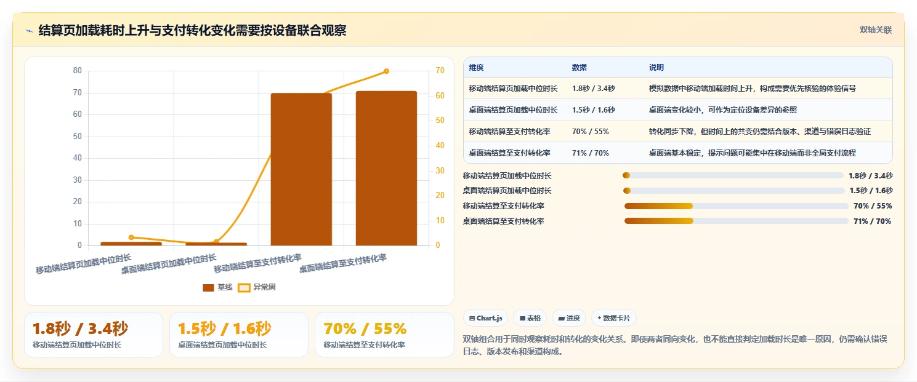The image size is (917, 382).
Task: Click the tall 桌面端结算至支付转化率 bar in the chart
Action: [x=386, y=168]
